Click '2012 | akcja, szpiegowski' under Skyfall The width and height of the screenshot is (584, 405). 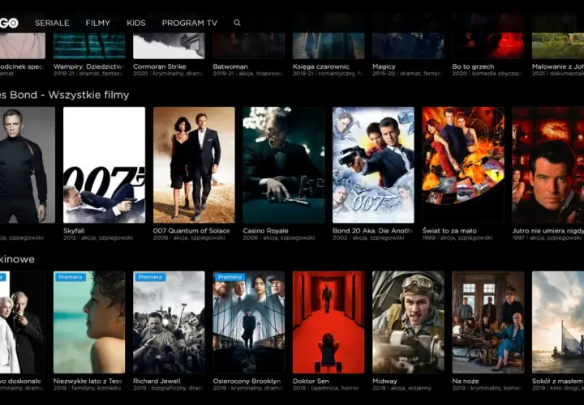98,237
